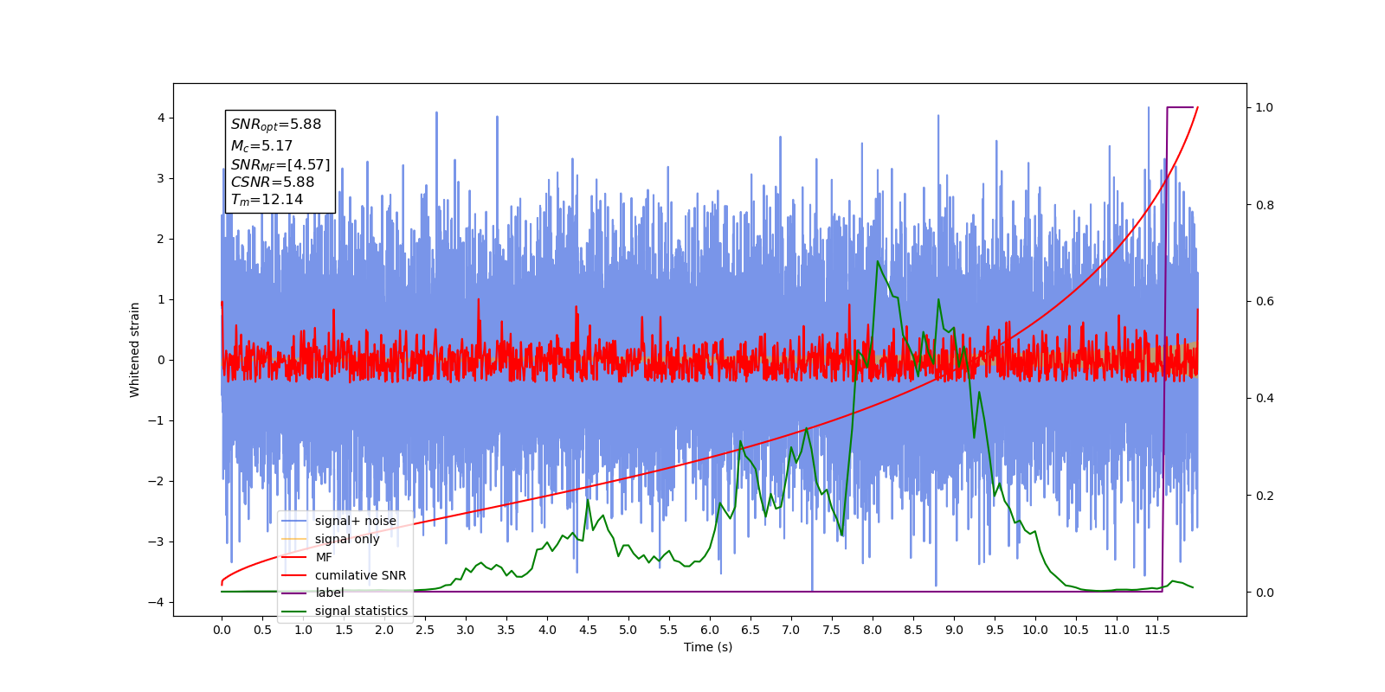Select the SNRMF=[4.57] annotation text
1385x692 pixels.
tap(280, 164)
